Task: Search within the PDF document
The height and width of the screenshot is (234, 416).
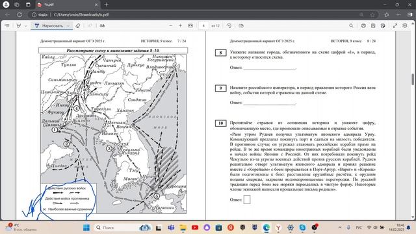Action: point(351,26)
